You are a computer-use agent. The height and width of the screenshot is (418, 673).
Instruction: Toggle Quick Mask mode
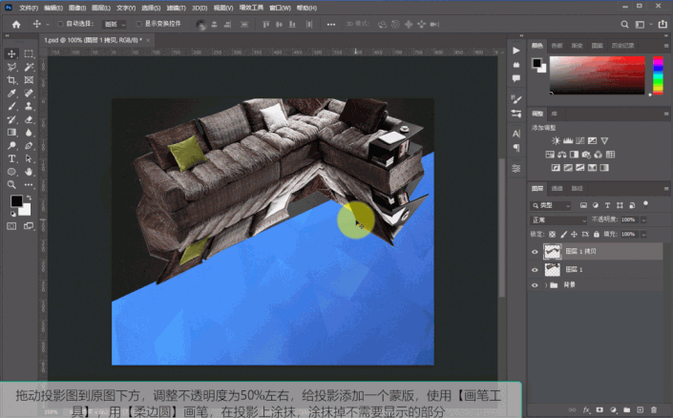11,226
